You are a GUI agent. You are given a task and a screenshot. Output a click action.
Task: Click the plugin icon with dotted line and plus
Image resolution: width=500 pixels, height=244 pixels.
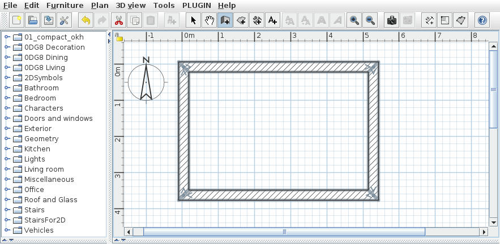[x=429, y=21]
